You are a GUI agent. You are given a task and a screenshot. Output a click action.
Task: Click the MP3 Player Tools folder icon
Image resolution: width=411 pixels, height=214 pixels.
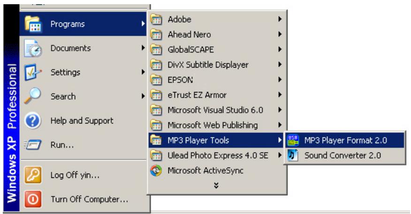156,140
